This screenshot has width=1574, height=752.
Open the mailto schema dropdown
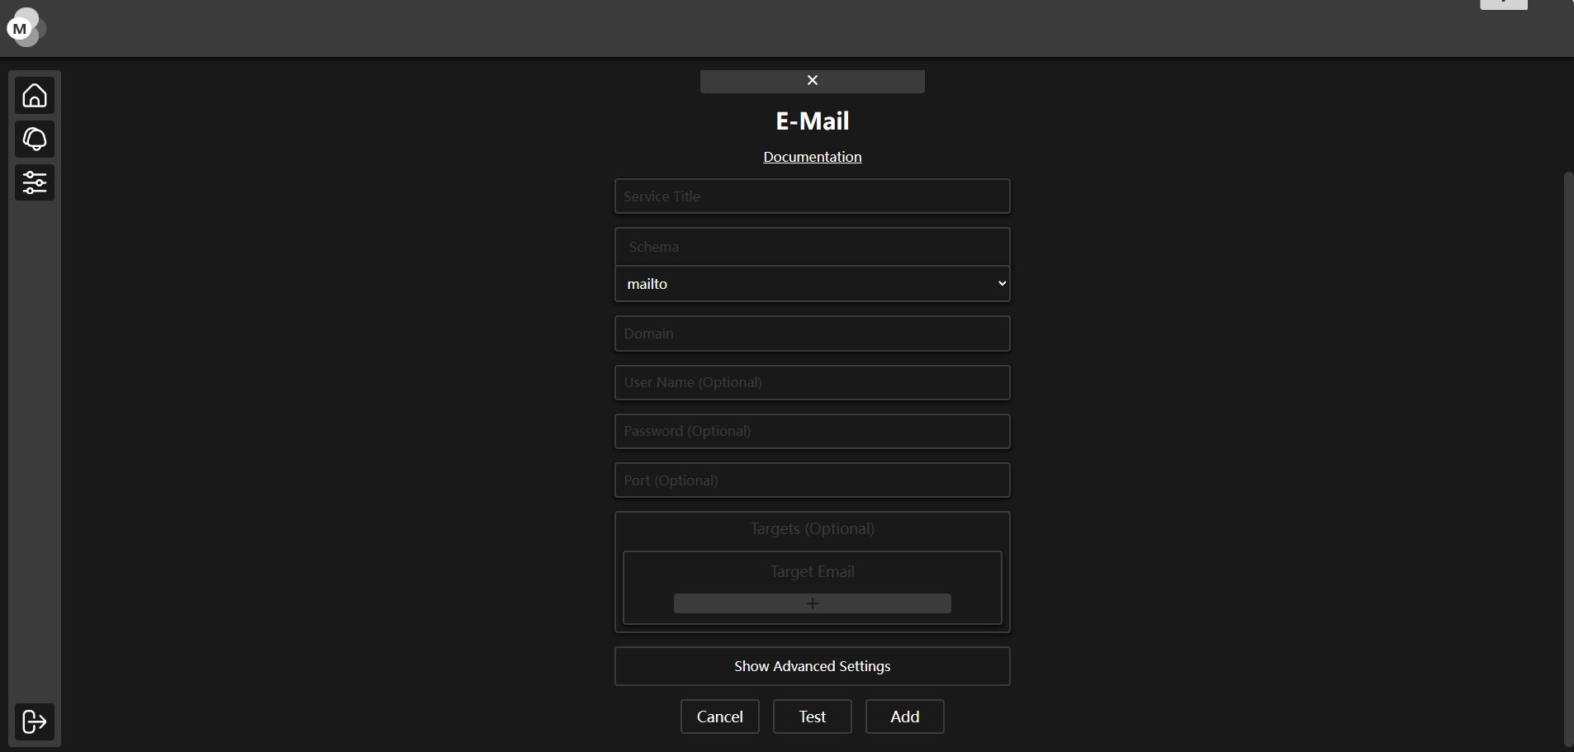(x=812, y=284)
